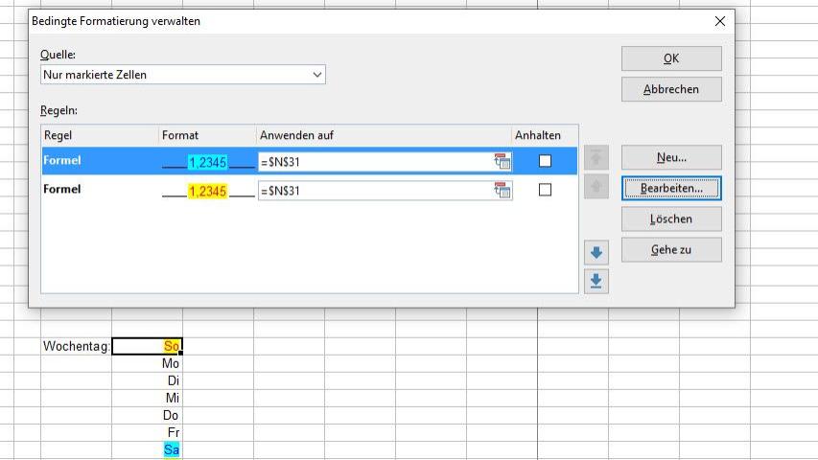
Task: Click range picker icon in first rule row
Action: [x=502, y=162]
